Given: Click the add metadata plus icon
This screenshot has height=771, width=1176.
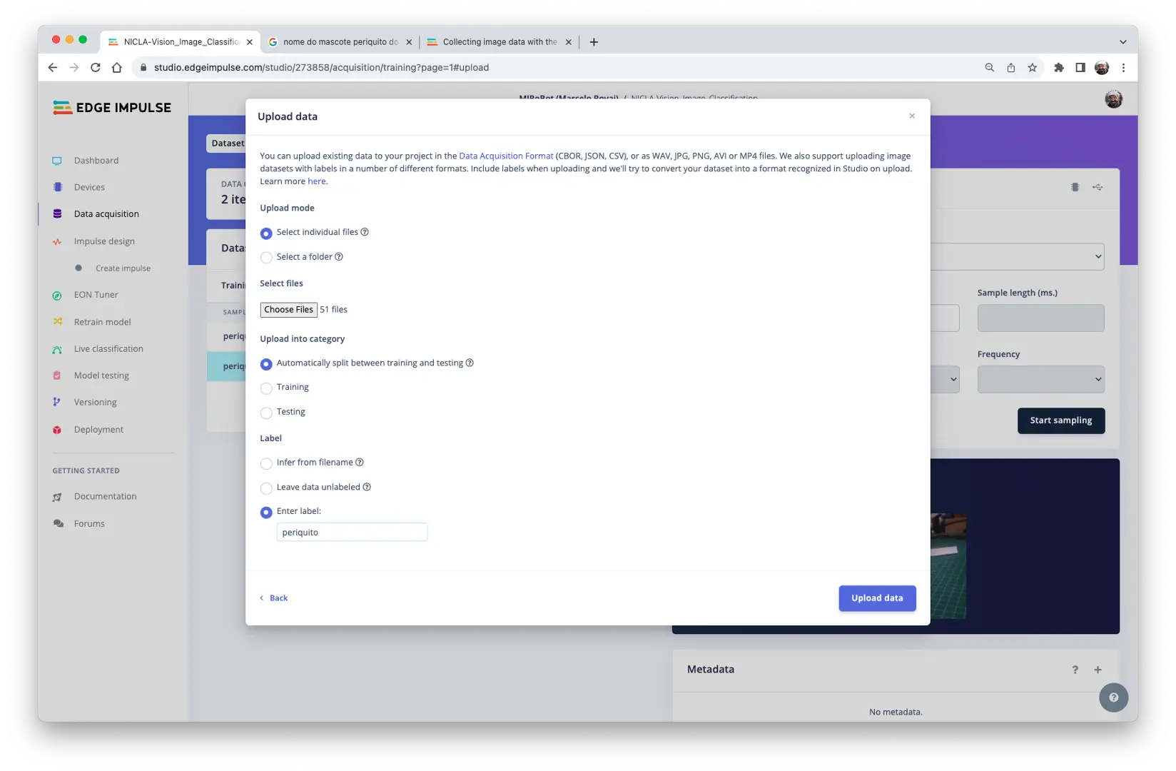Looking at the screenshot, I should pyautogui.click(x=1098, y=670).
